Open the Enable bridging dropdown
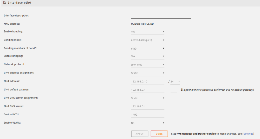Screen dimensions: 260x139 [148, 56]
